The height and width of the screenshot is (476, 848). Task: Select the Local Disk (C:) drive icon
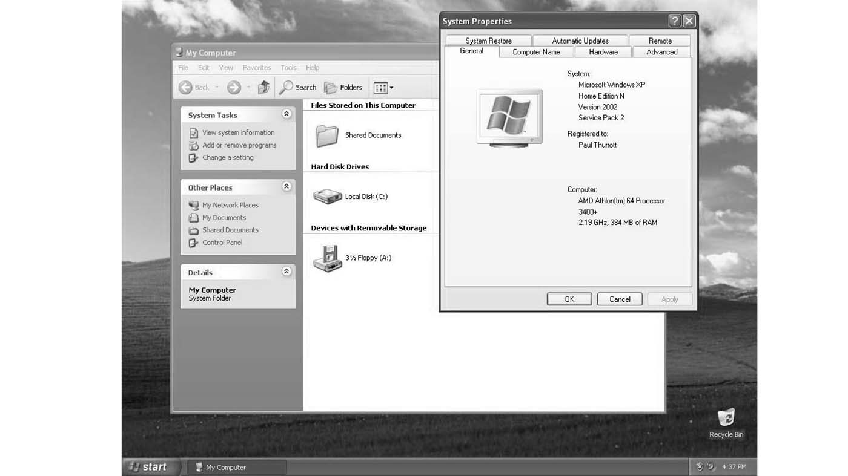tap(328, 197)
